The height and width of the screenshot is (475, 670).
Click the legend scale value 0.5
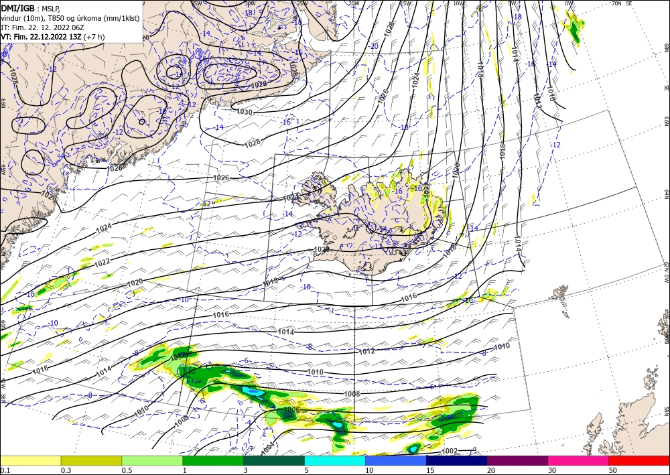[x=127, y=470]
